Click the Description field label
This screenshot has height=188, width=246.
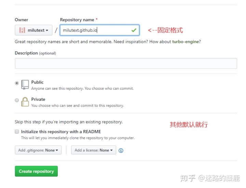(26, 53)
